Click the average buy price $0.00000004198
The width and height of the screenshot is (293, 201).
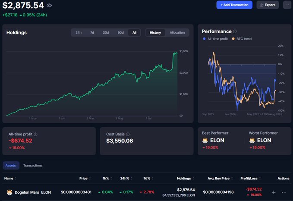(218, 192)
